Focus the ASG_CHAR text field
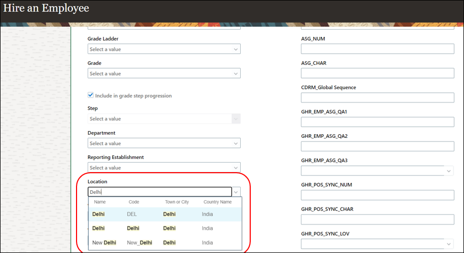464x253 pixels. 377,73
